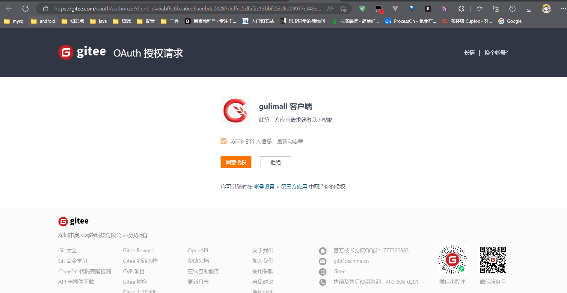Open 关于我们 footer link
Image resolution: width=567 pixels, height=293 pixels.
coord(263,251)
